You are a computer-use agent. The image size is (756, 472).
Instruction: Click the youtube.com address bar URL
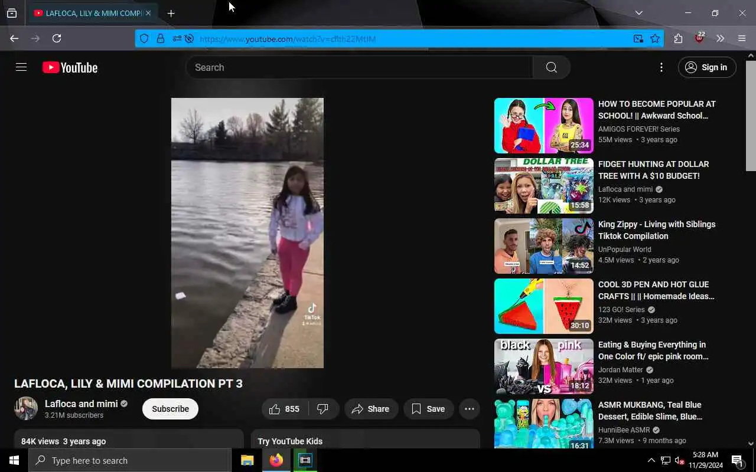[x=288, y=39]
